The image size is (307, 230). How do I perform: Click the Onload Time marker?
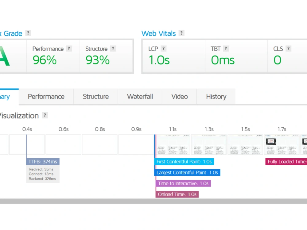pyautogui.click(x=177, y=194)
